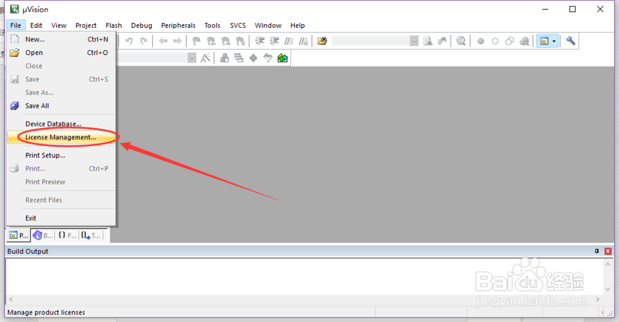
Task: Click the Options for Target wand icon
Action: 206,58
